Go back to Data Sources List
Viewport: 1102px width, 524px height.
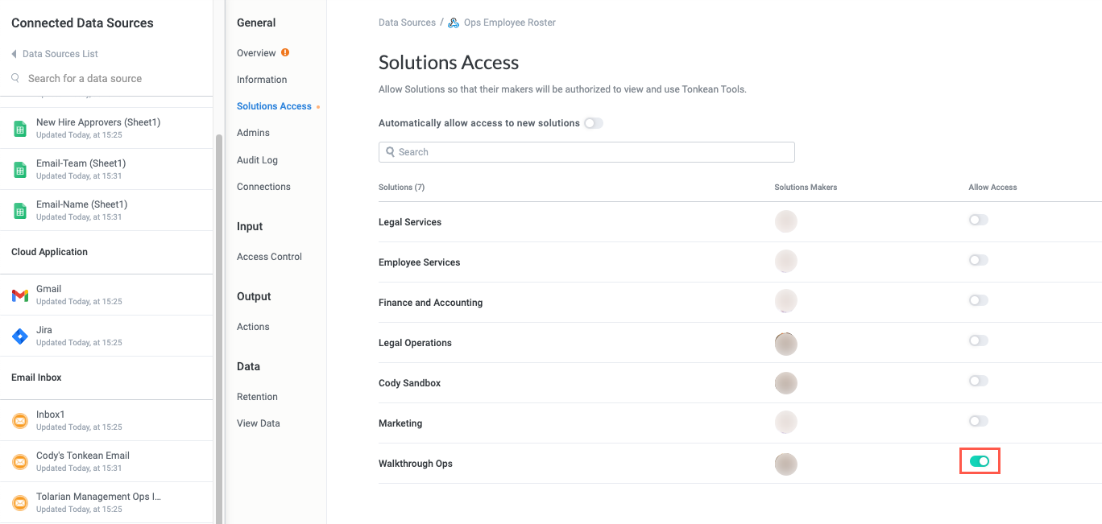(x=55, y=53)
